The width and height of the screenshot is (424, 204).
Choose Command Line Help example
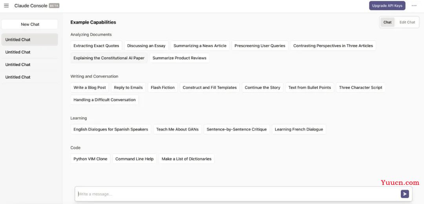134,159
